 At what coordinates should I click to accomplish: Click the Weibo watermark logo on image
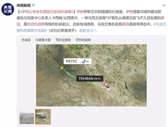click(83, 103)
